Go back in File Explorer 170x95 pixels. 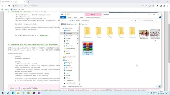(x=62, y=21)
